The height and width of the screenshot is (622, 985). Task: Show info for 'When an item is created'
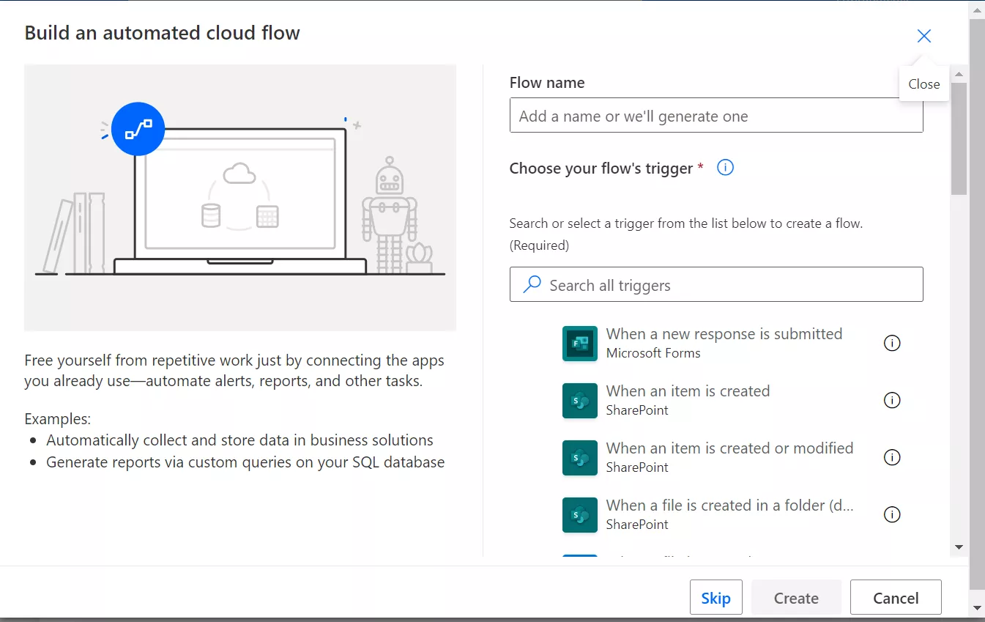pyautogui.click(x=892, y=400)
